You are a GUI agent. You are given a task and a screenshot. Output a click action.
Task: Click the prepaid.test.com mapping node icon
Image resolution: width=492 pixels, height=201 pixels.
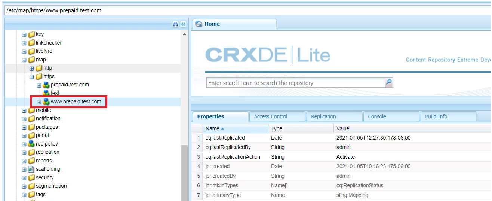coord(46,85)
